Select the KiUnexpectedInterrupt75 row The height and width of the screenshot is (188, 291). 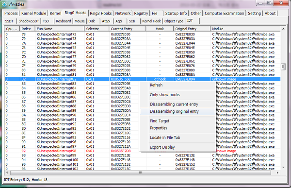pyautogui.click(x=143, y=48)
